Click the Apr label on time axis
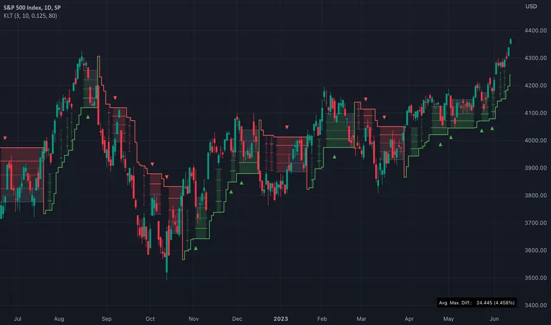Viewport: 551px width, 325px height. [x=409, y=318]
